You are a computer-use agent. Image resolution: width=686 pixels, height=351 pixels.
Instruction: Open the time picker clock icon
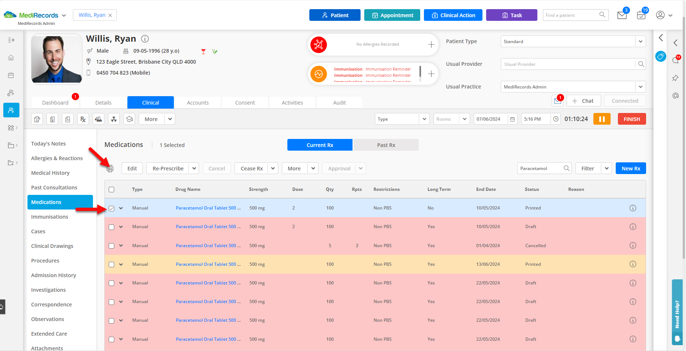pyautogui.click(x=556, y=119)
